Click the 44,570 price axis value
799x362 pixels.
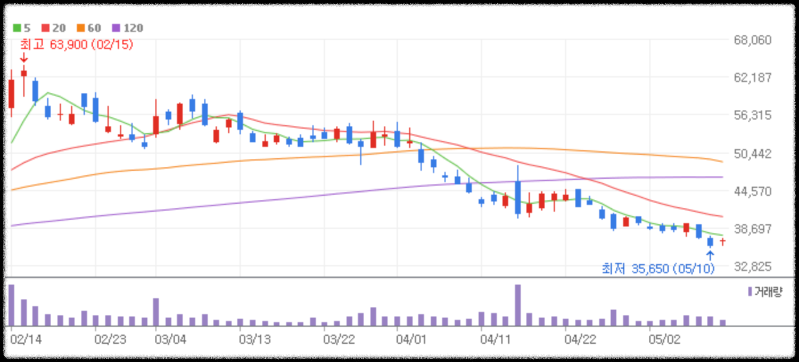753,191
